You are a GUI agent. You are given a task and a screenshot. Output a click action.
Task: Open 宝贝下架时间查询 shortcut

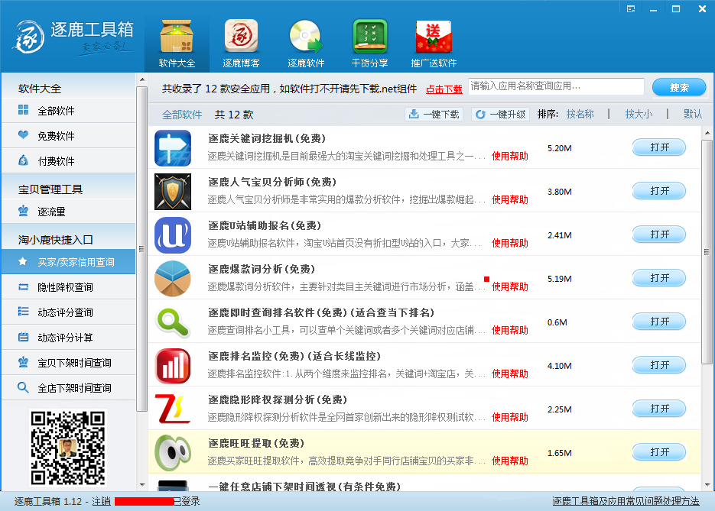(68, 363)
